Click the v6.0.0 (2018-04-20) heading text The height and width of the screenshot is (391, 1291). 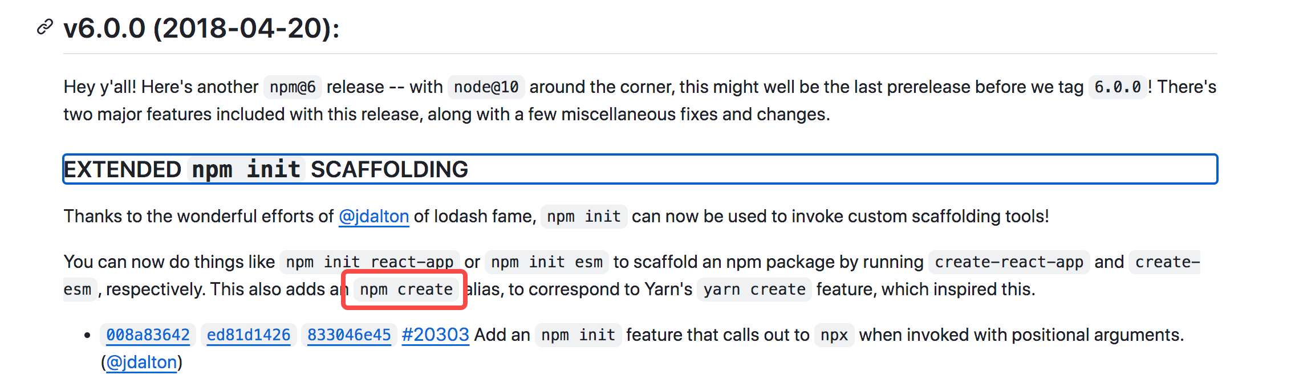pos(202,28)
